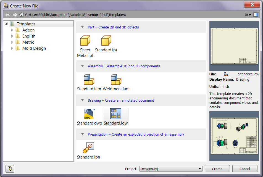Click the Metric folder icon
Viewport: 263px width, 177px height.
click(x=18, y=42)
